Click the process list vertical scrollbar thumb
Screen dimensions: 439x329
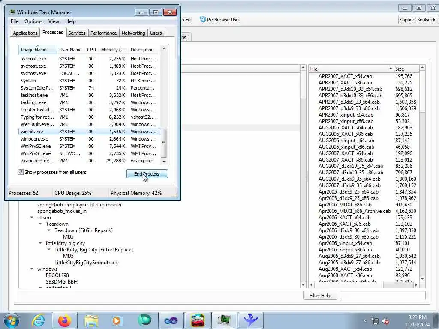(164, 143)
